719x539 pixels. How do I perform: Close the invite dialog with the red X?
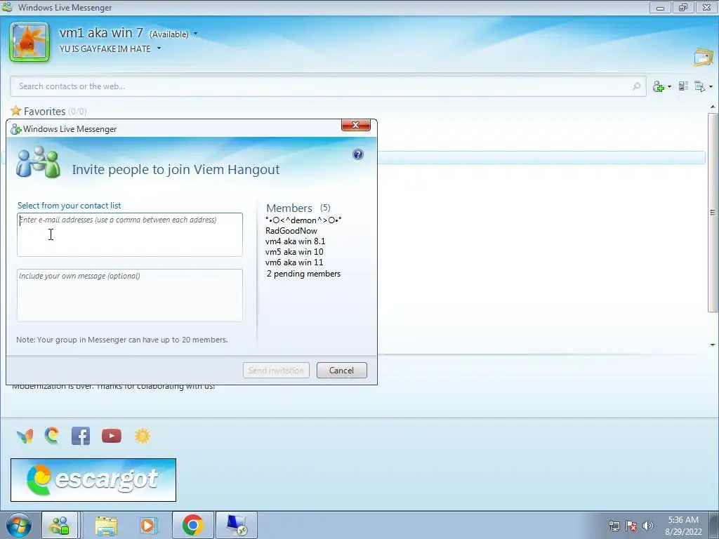356,125
